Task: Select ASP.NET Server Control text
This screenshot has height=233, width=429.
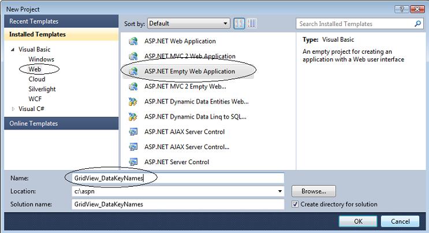Action: coord(177,162)
